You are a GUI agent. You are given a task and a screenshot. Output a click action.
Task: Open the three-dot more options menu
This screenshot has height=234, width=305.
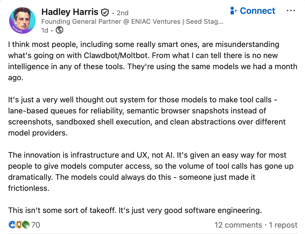291,11
